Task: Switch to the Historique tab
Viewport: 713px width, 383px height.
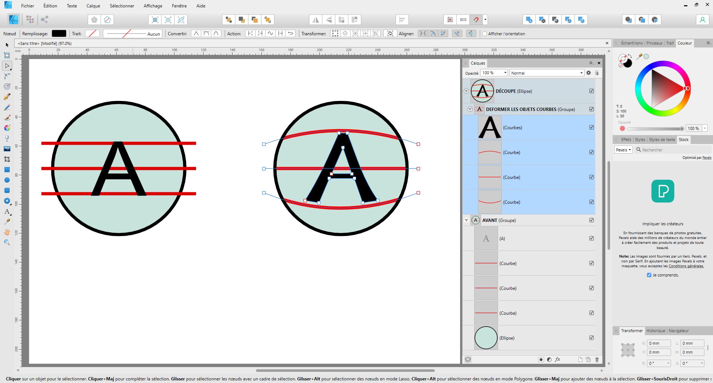Action: tap(656, 331)
